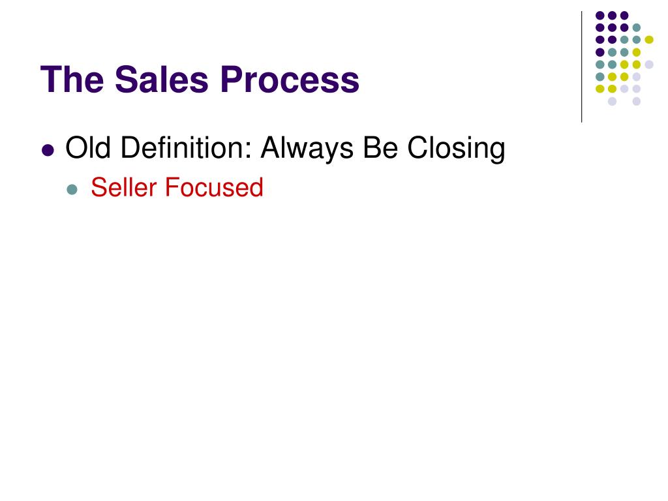Image resolution: width=668 pixels, height=501 pixels.
Task: Click the right lavender dot in the bottom grid row
Action: point(637,101)
